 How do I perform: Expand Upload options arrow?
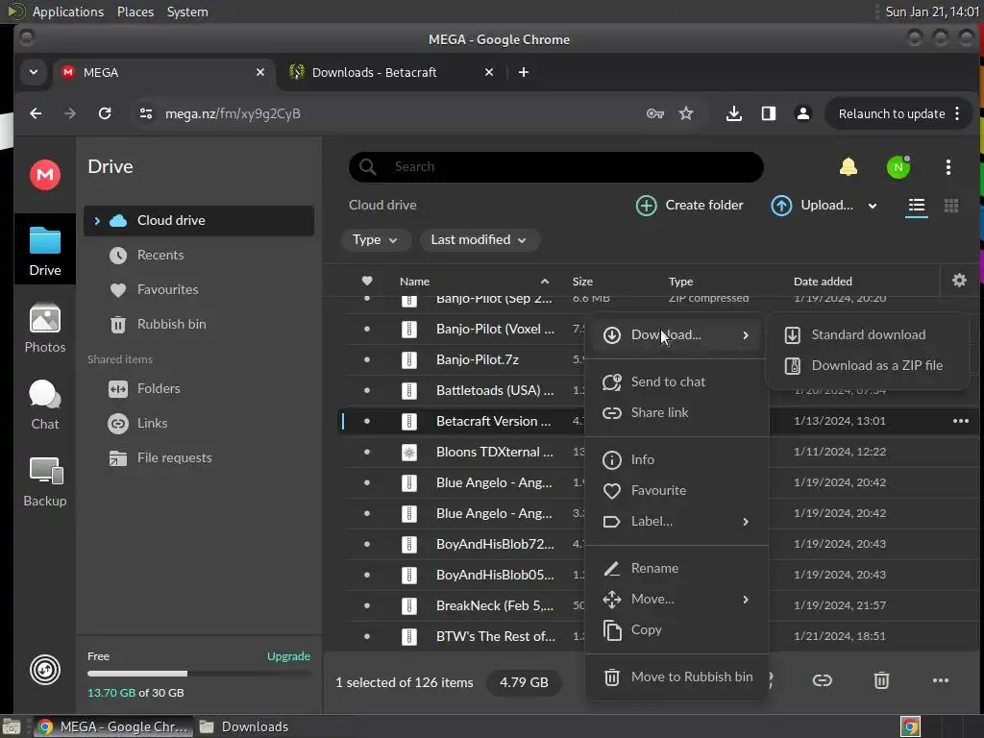tap(872, 206)
